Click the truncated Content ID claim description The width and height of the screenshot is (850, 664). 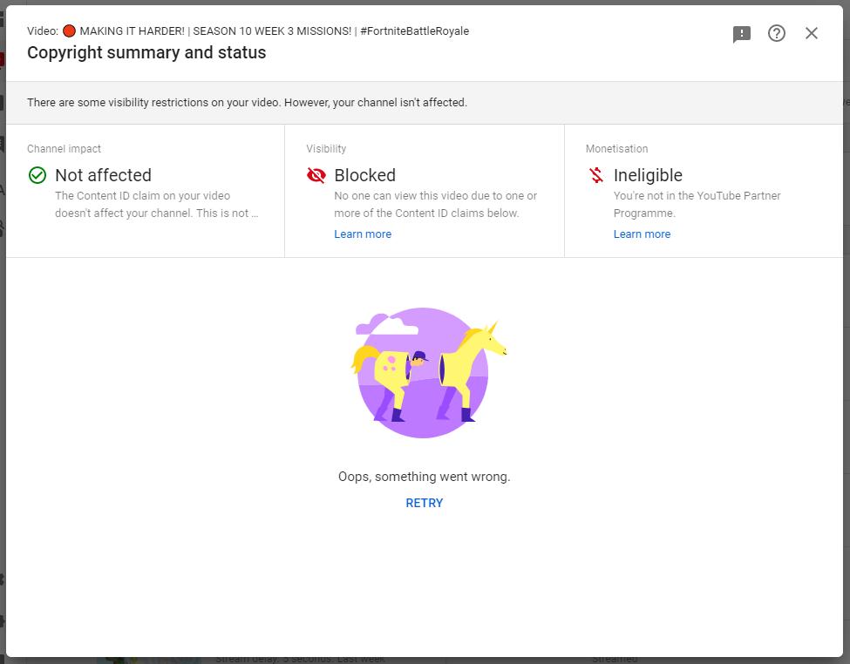157,205
